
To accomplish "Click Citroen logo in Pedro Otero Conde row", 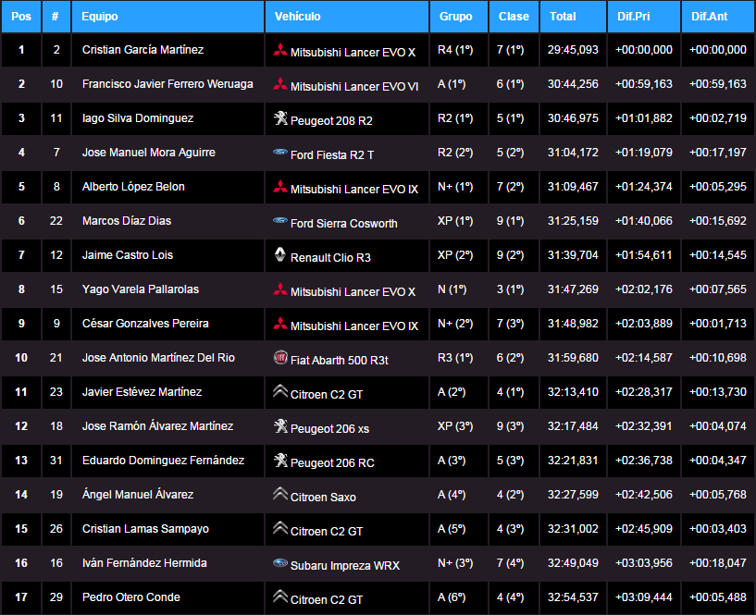I will pos(280,597).
